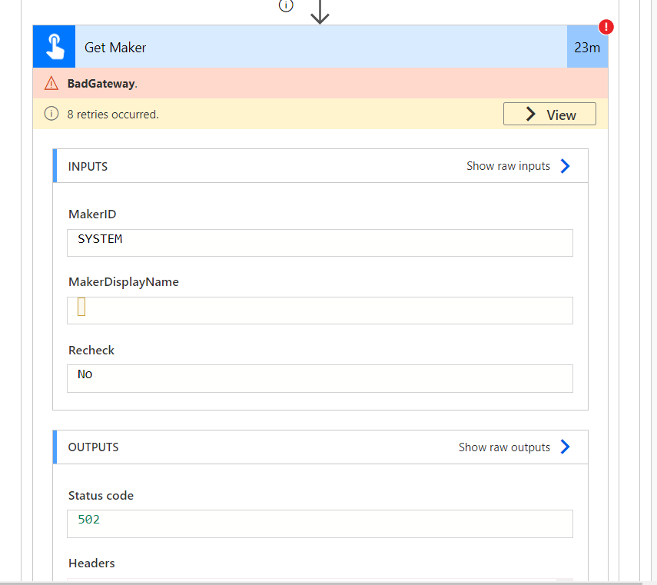Click the info icon above the connector arrow
The image size is (657, 585).
point(286,5)
